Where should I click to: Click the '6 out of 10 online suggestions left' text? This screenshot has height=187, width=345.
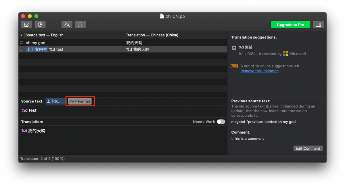(271, 66)
